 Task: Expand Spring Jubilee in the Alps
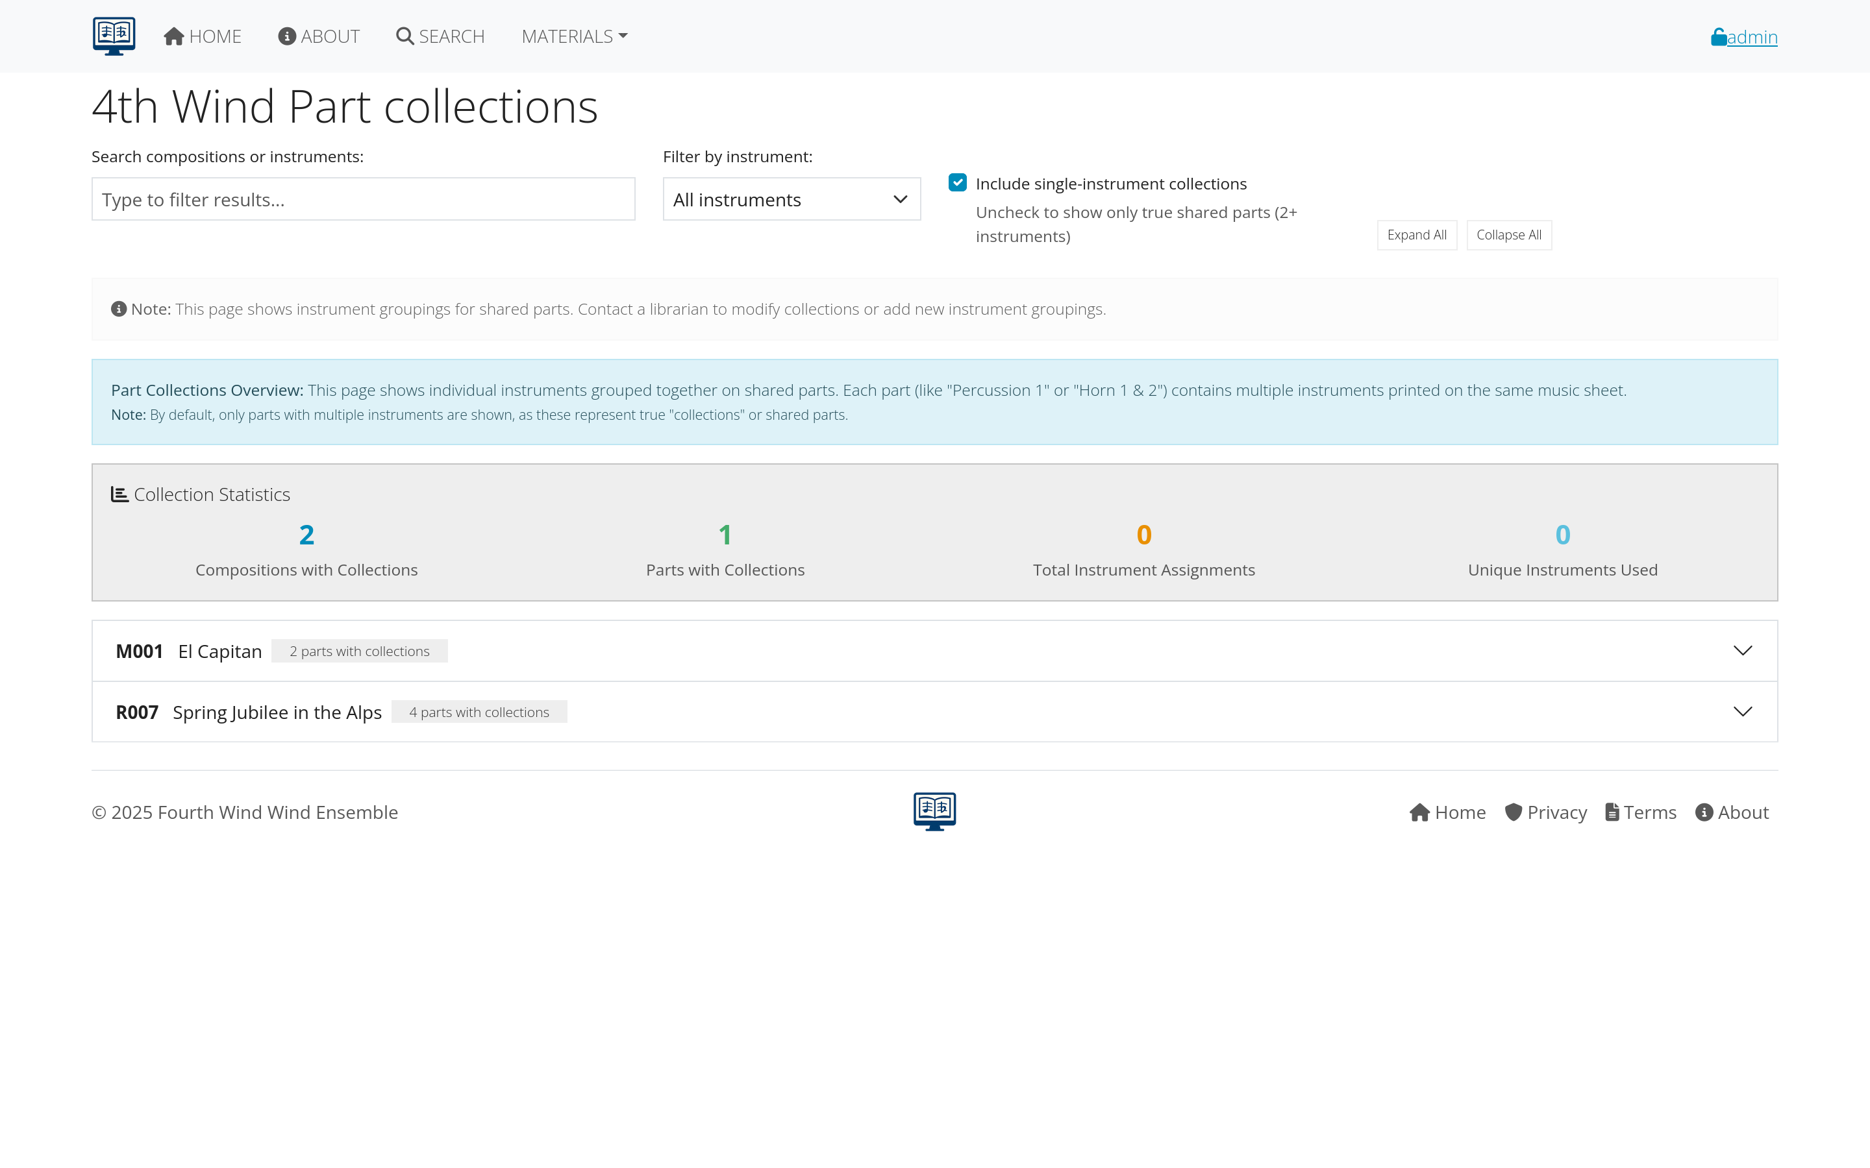point(1743,711)
